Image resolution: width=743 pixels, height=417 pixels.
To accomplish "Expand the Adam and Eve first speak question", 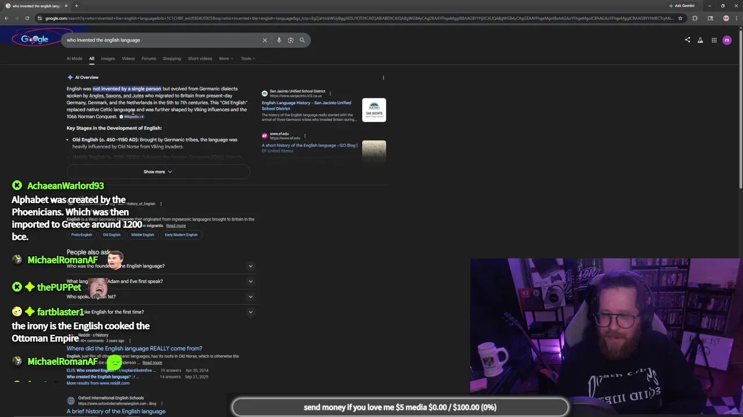I will (x=160, y=281).
